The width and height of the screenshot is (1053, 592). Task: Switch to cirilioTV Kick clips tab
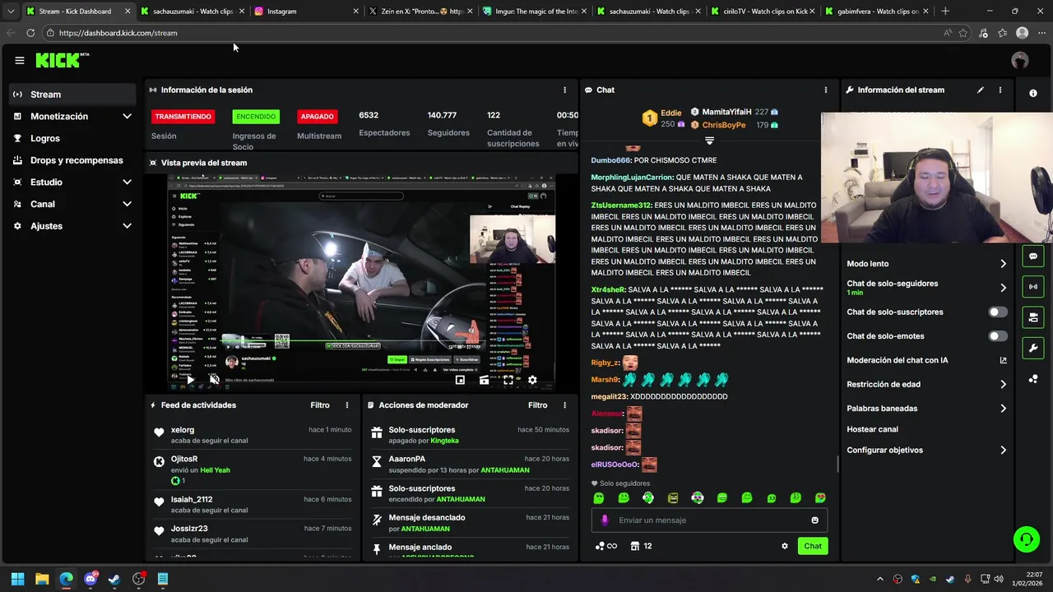762,12
